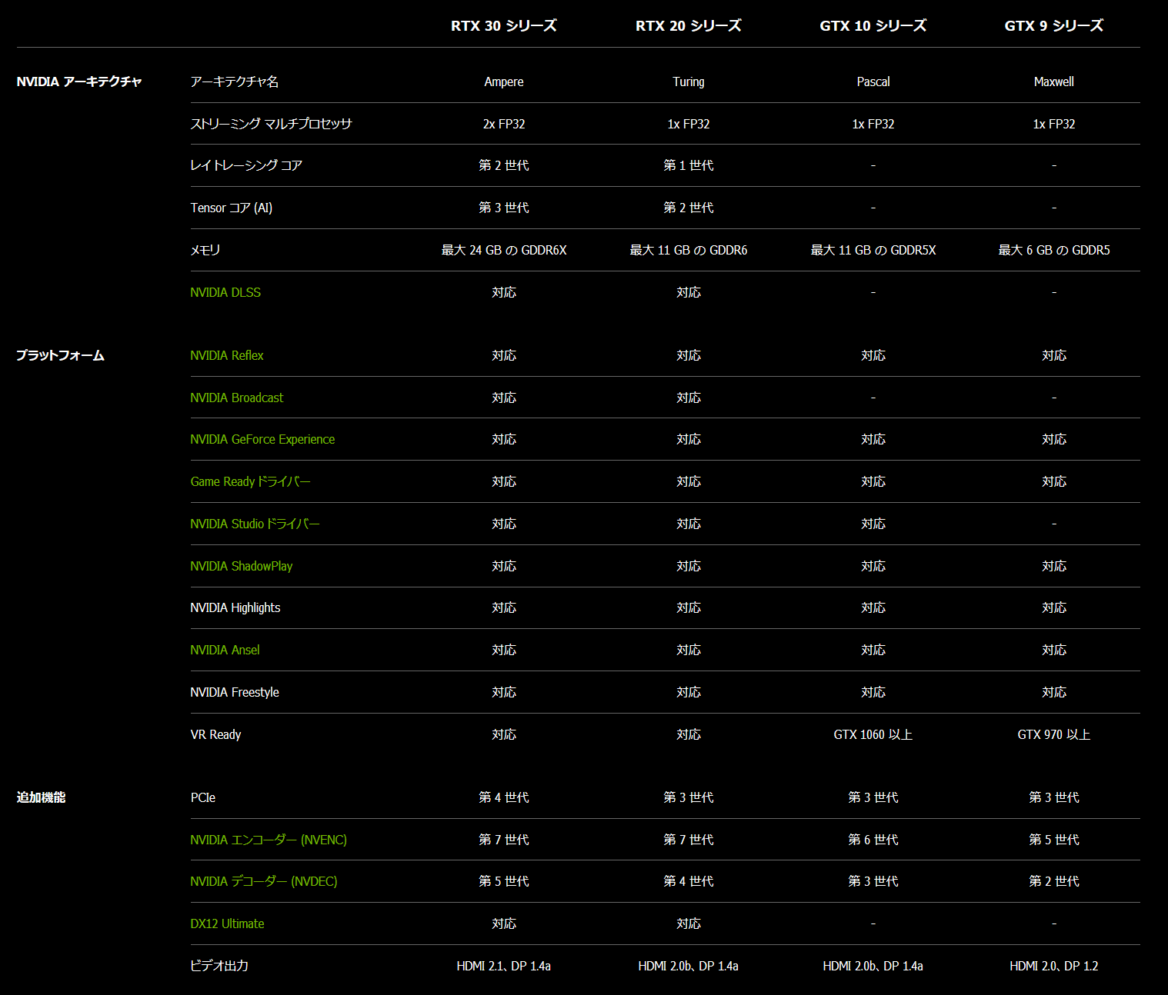The width and height of the screenshot is (1168, 995).
Task: Open the NVIDIA Ansel link
Action: [225, 650]
